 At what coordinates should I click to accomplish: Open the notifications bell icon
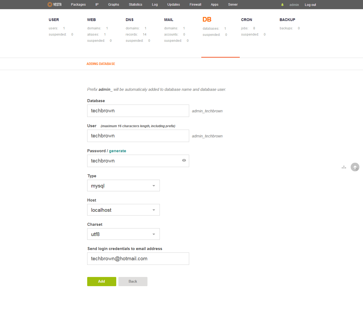[282, 5]
